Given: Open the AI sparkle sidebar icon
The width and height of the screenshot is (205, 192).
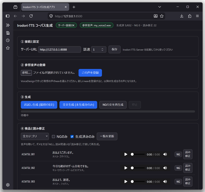Looking at the screenshot, I should 8,25.
